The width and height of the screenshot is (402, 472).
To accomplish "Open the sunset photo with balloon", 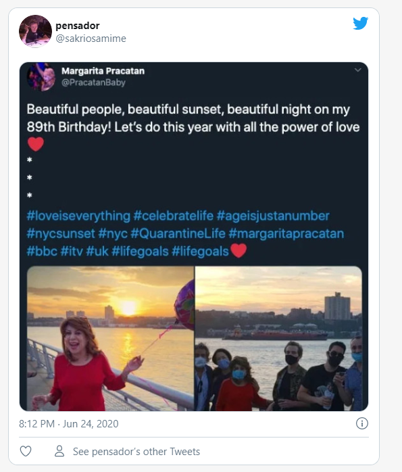I will (110, 338).
